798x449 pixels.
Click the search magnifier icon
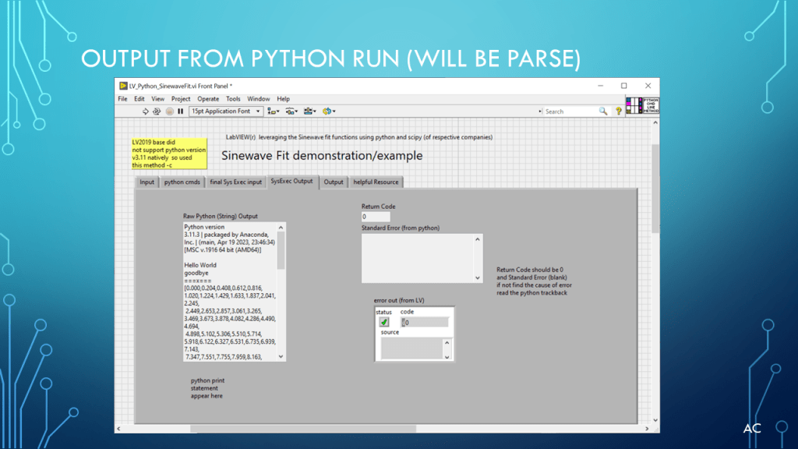pyautogui.click(x=603, y=111)
